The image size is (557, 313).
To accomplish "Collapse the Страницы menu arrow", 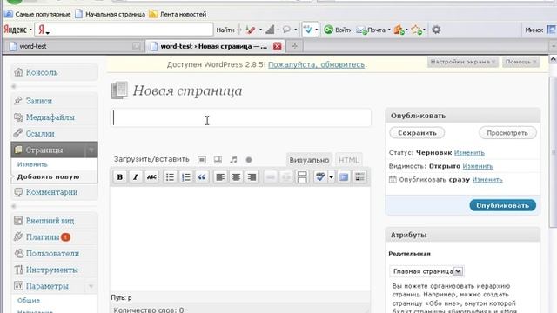I will coord(91,150).
